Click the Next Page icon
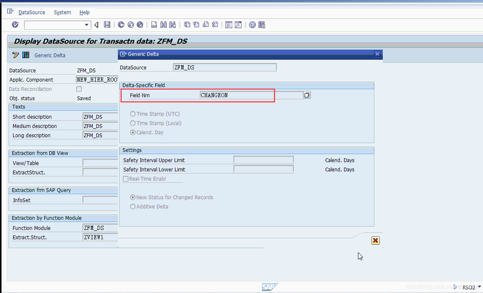 pos(206,25)
